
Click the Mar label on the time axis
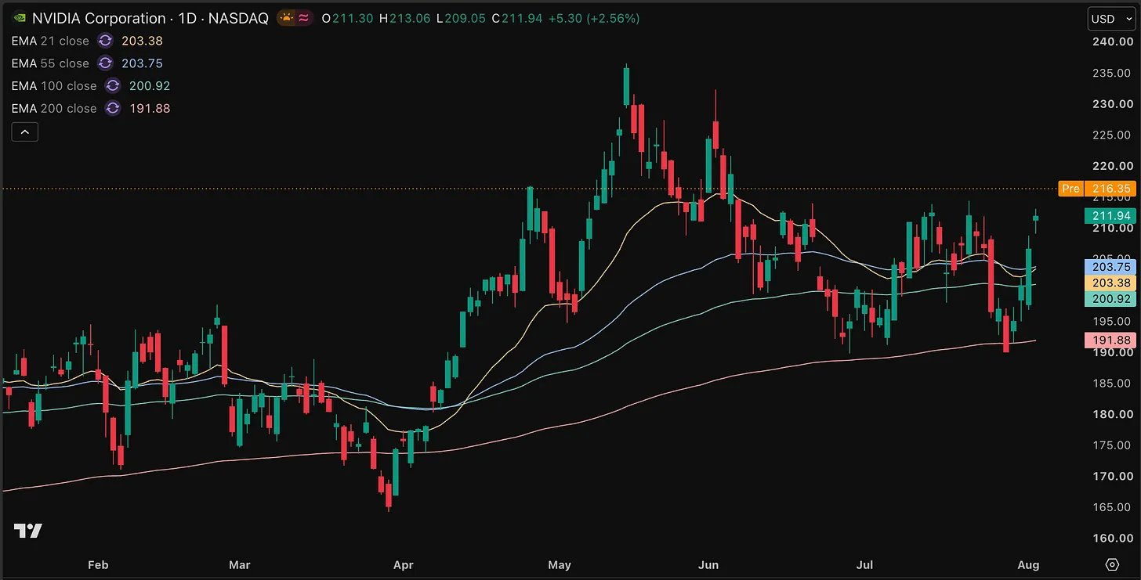[x=239, y=564]
